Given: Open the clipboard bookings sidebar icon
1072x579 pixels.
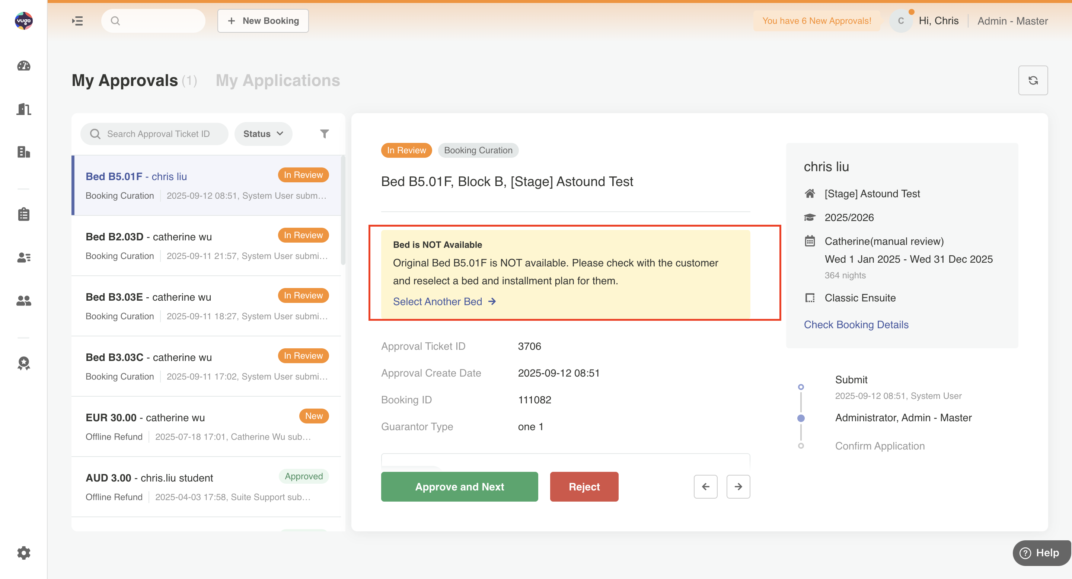Looking at the screenshot, I should [x=24, y=215].
